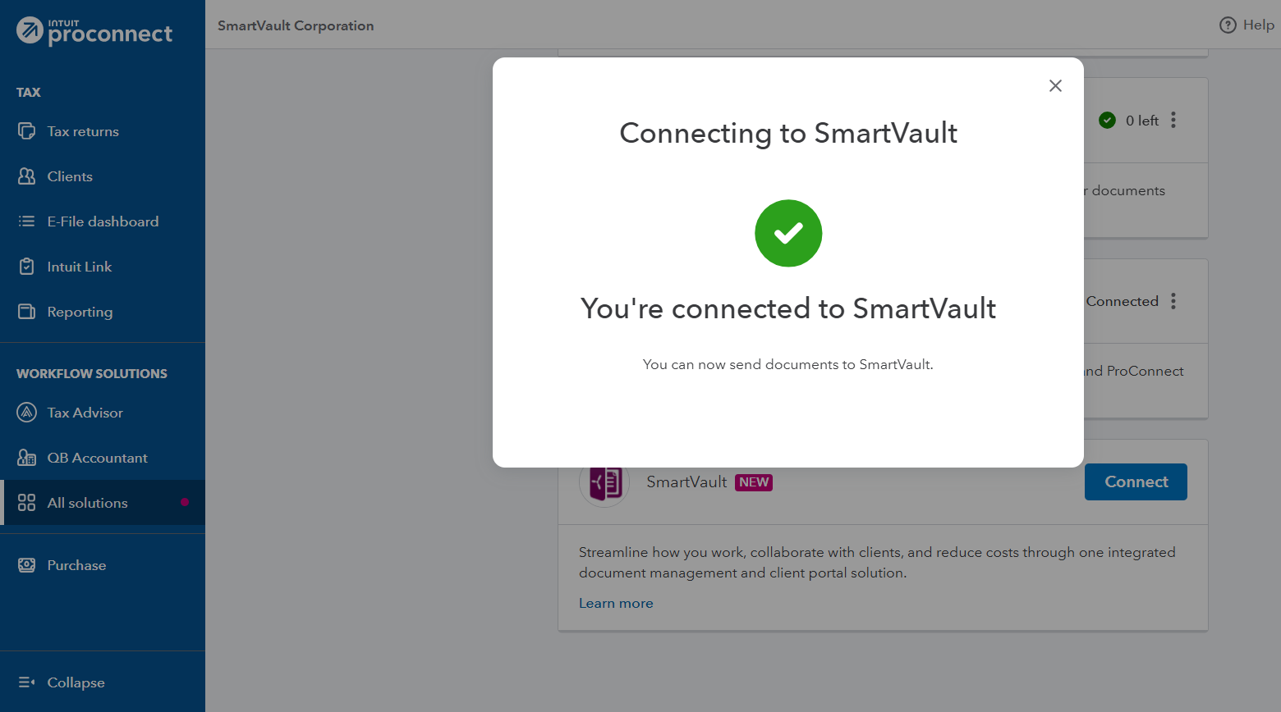This screenshot has height=712, width=1281.
Task: Click the NEW badge beside SmartVault
Action: point(754,482)
